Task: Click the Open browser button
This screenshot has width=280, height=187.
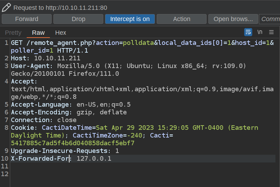Action: 233,19
